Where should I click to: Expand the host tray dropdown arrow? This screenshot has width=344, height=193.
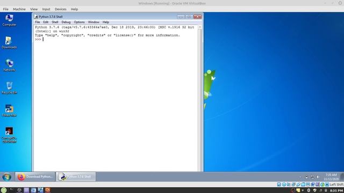[303, 190]
